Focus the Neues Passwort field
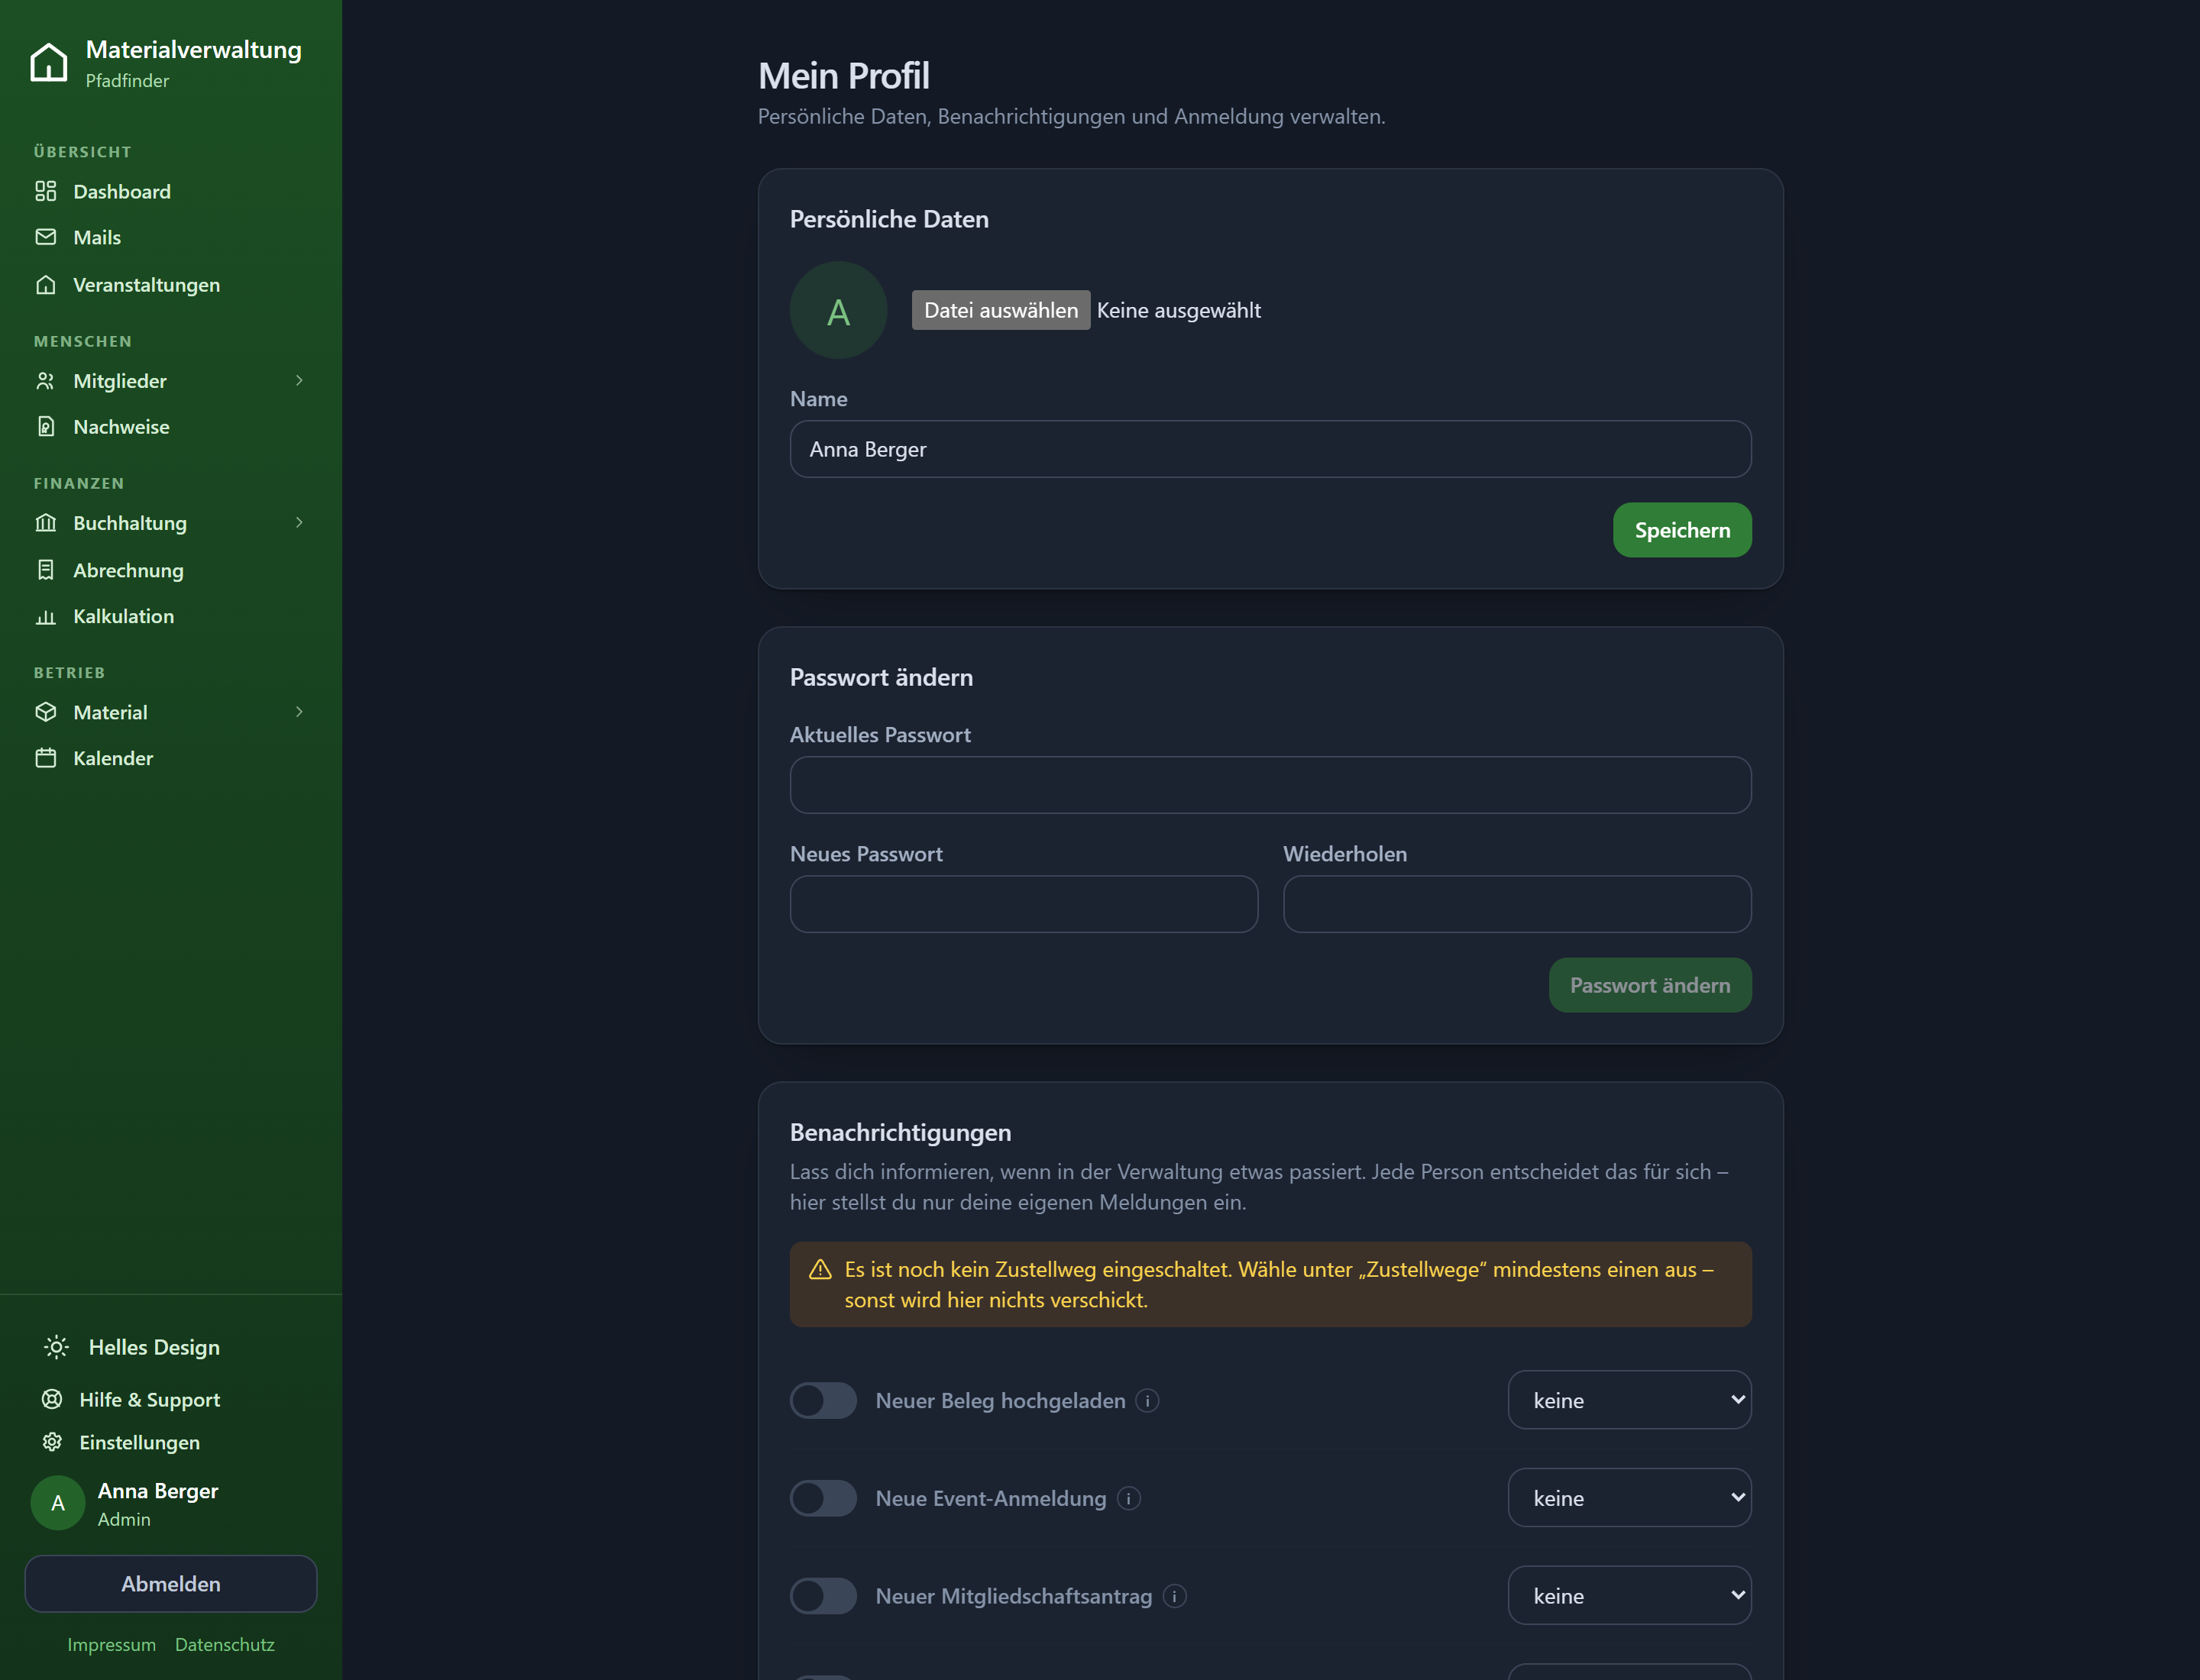Viewport: 2200px width, 1680px height. point(1024,904)
